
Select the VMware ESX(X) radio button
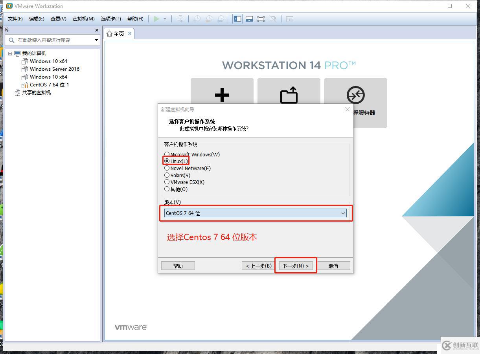167,182
